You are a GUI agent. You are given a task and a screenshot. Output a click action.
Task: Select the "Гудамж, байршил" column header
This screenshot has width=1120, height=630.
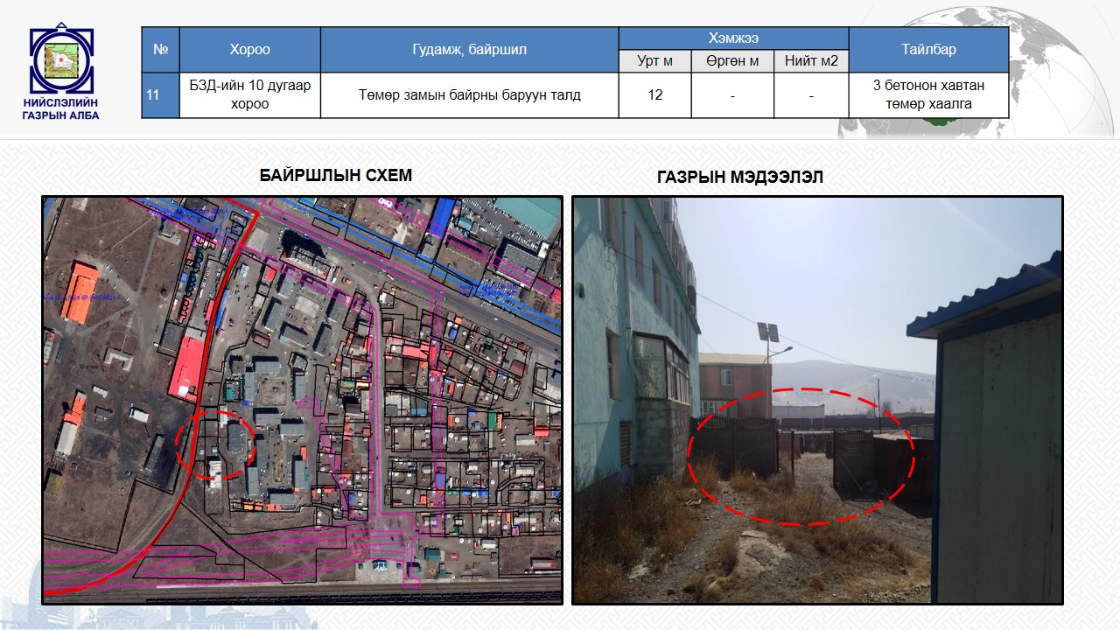pos(469,50)
